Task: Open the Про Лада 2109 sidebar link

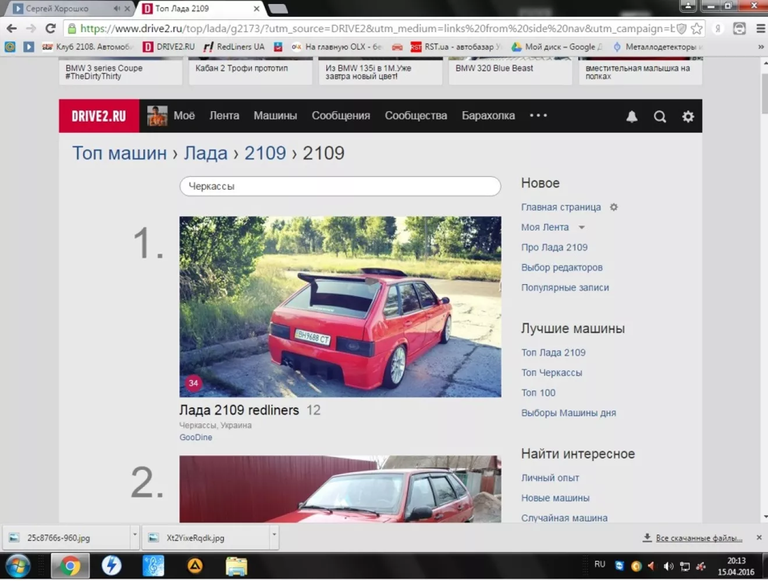Action: click(554, 247)
